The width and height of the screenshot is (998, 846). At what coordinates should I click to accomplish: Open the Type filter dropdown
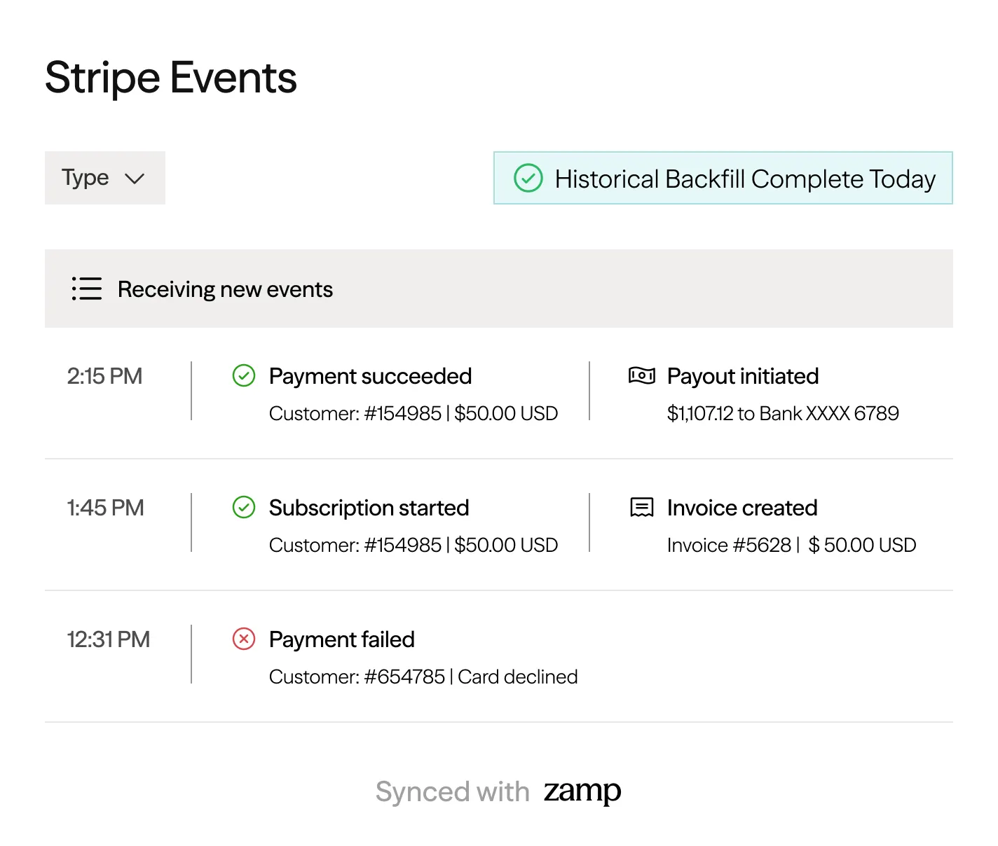coord(104,178)
